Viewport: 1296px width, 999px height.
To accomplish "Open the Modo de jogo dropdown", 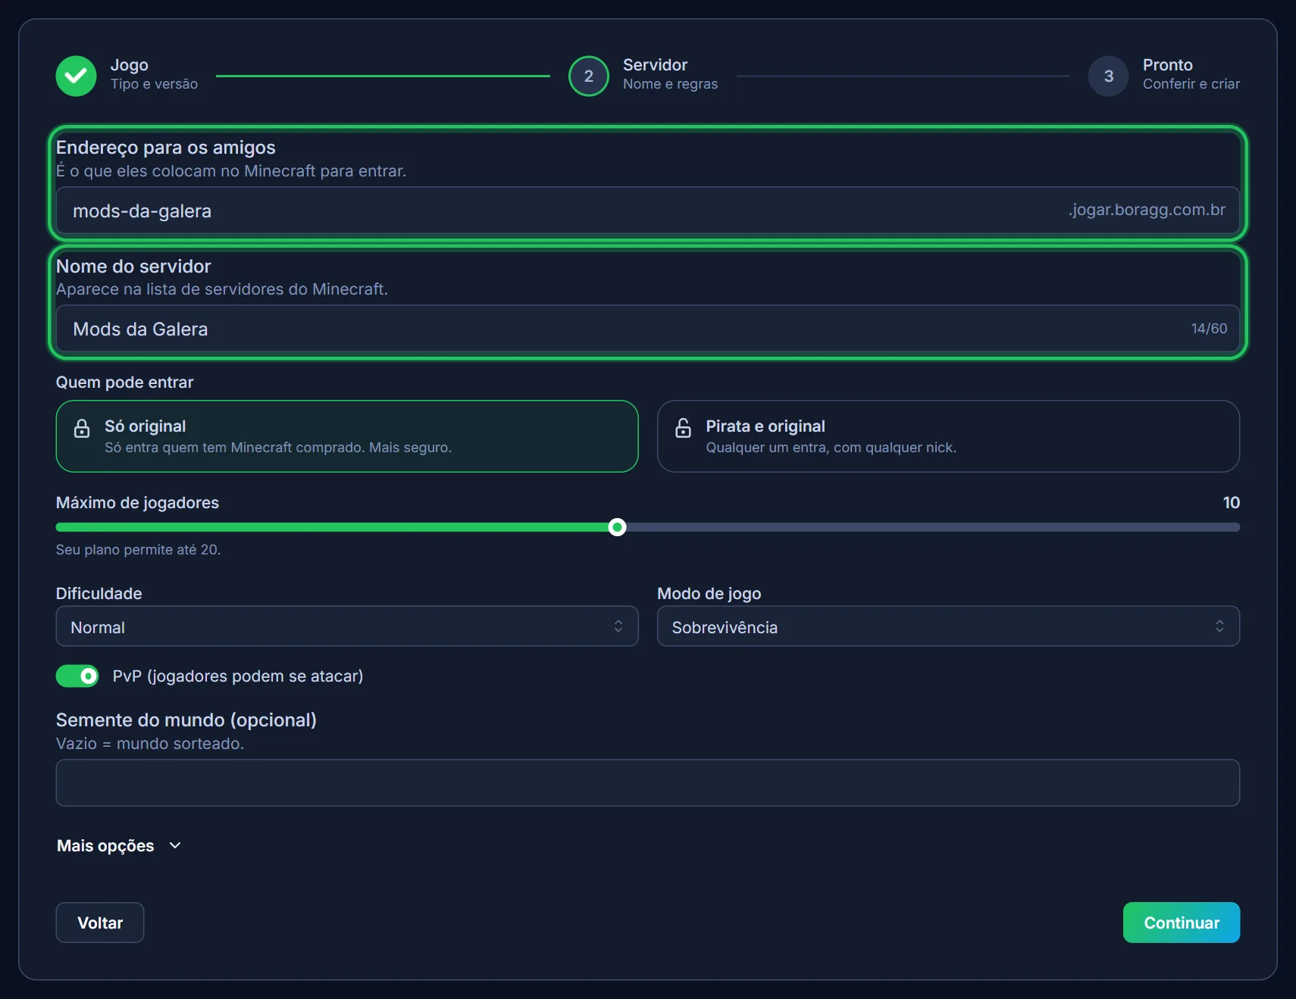I will pos(948,626).
